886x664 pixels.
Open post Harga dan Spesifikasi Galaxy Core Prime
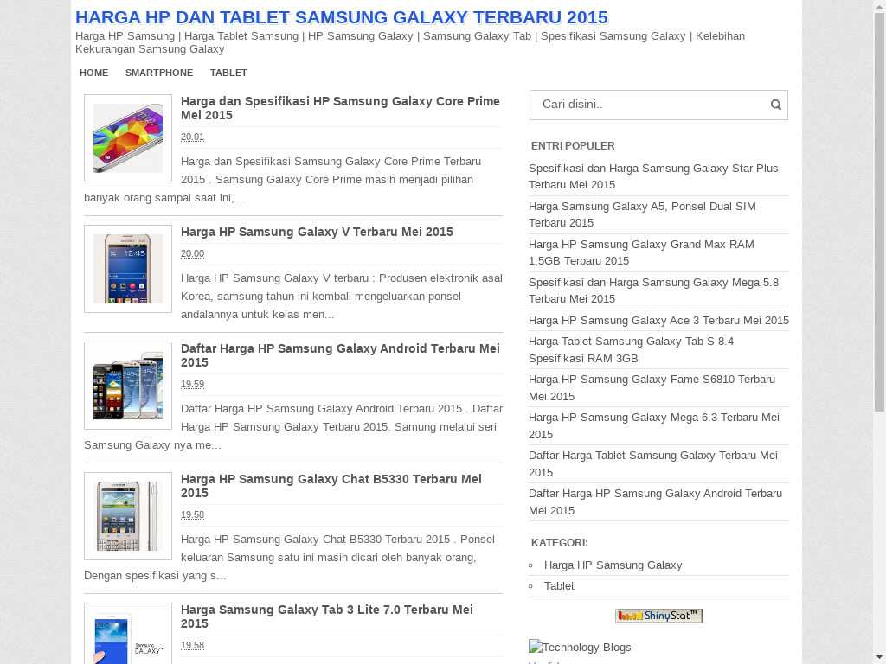340,108
